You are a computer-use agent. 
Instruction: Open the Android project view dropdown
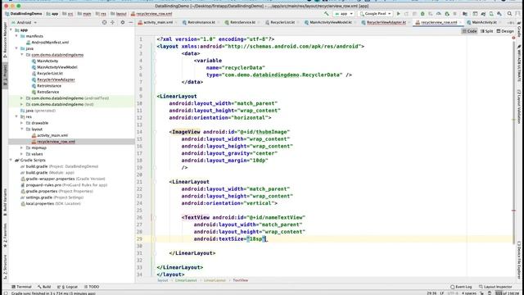24,22
